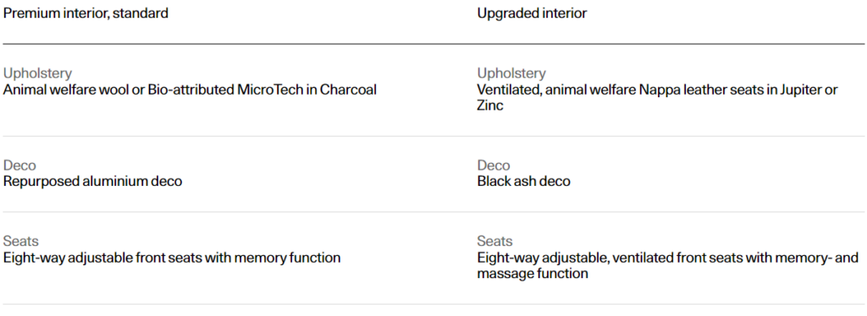Screen dimensions: 867x316
Task: Select the left column Upholstery label
Action: pos(37,74)
